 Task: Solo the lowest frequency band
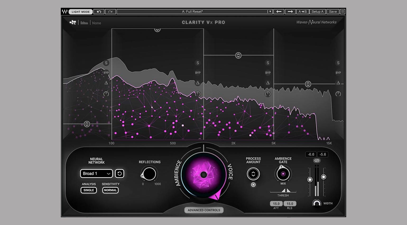[x=106, y=63]
